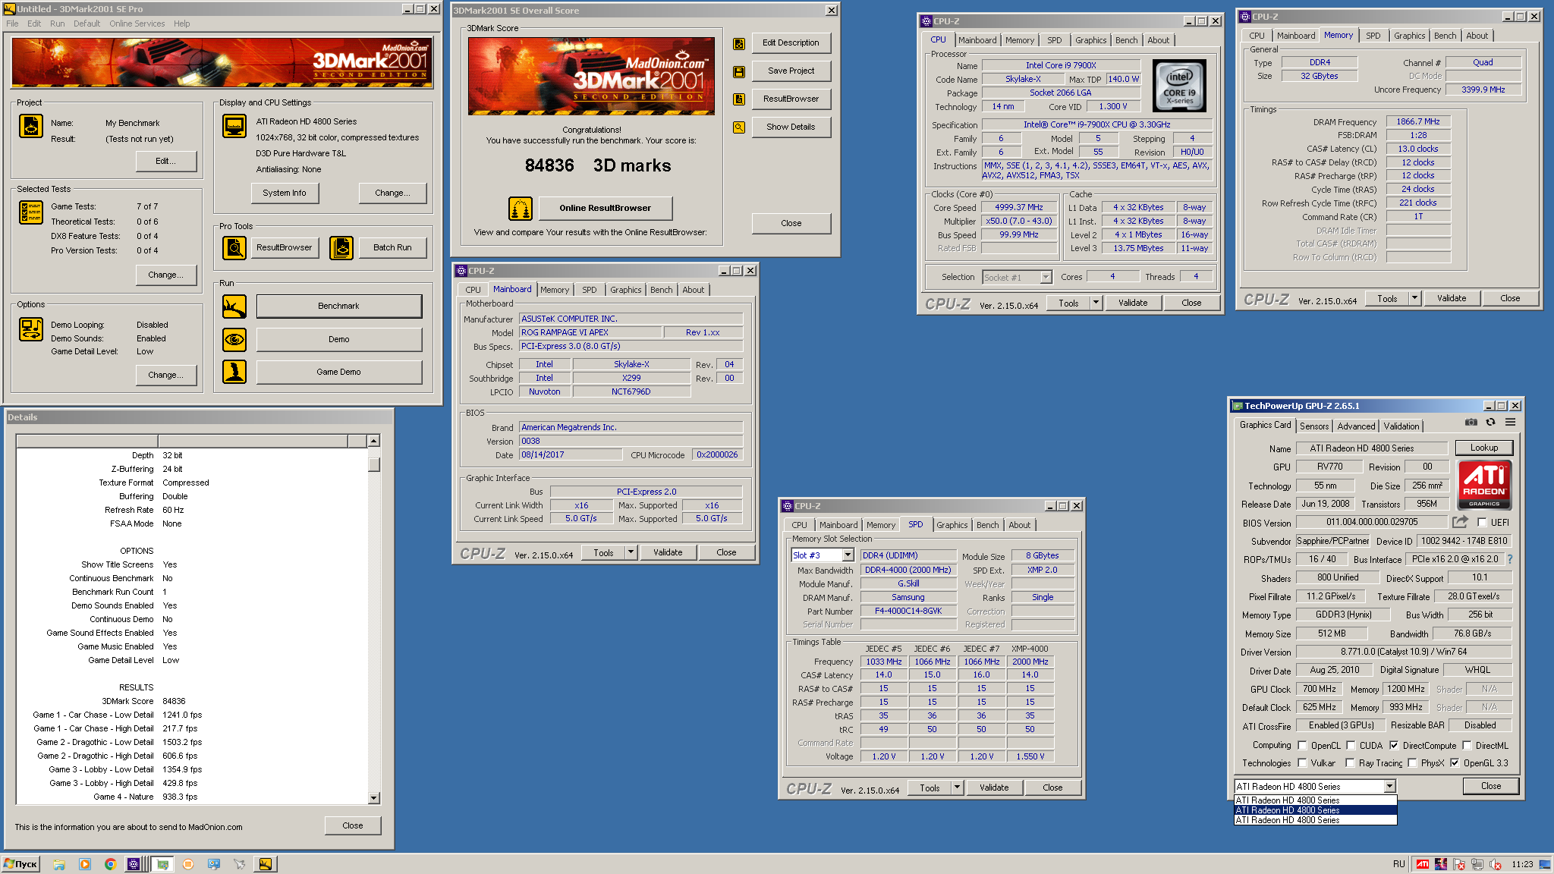Click the GPU-Z screenshot camera icon
Screen dimensions: 1554x874
click(x=1471, y=423)
